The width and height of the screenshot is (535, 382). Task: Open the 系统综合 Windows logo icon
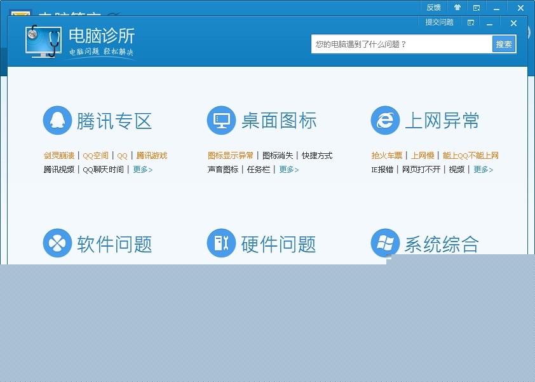pos(385,243)
